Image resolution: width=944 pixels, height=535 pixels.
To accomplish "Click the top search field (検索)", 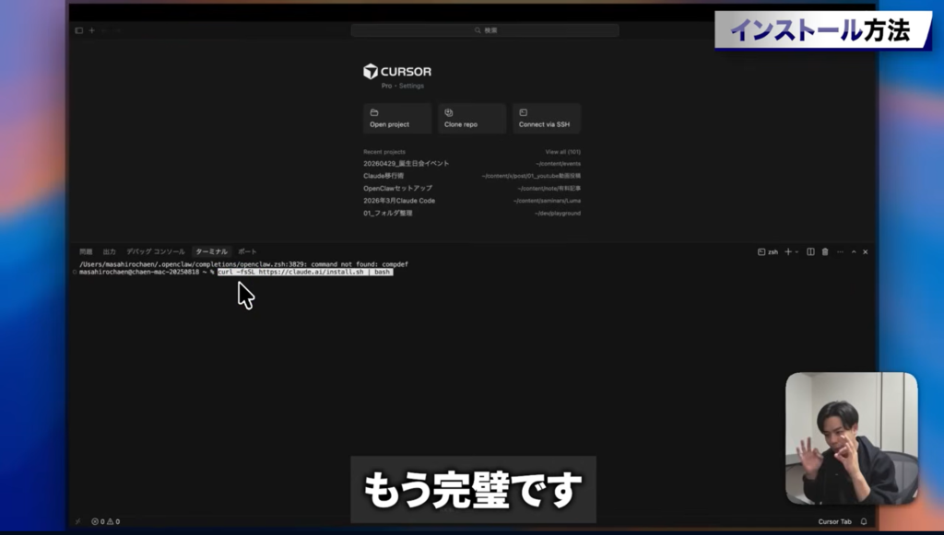I will [x=485, y=30].
